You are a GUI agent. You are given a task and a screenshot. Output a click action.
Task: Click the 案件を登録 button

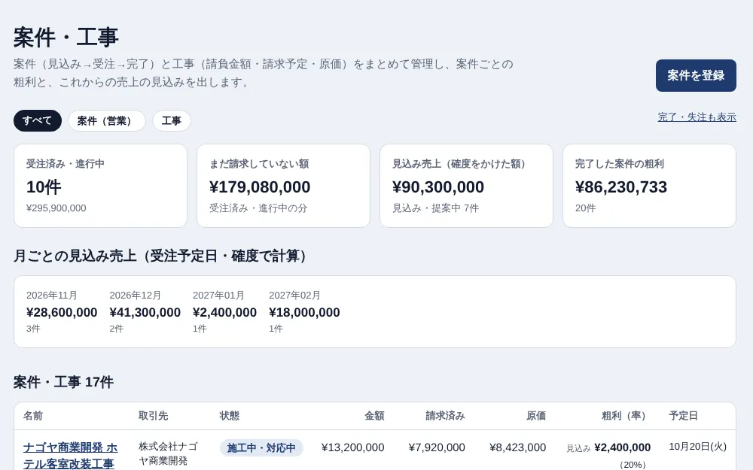click(696, 75)
